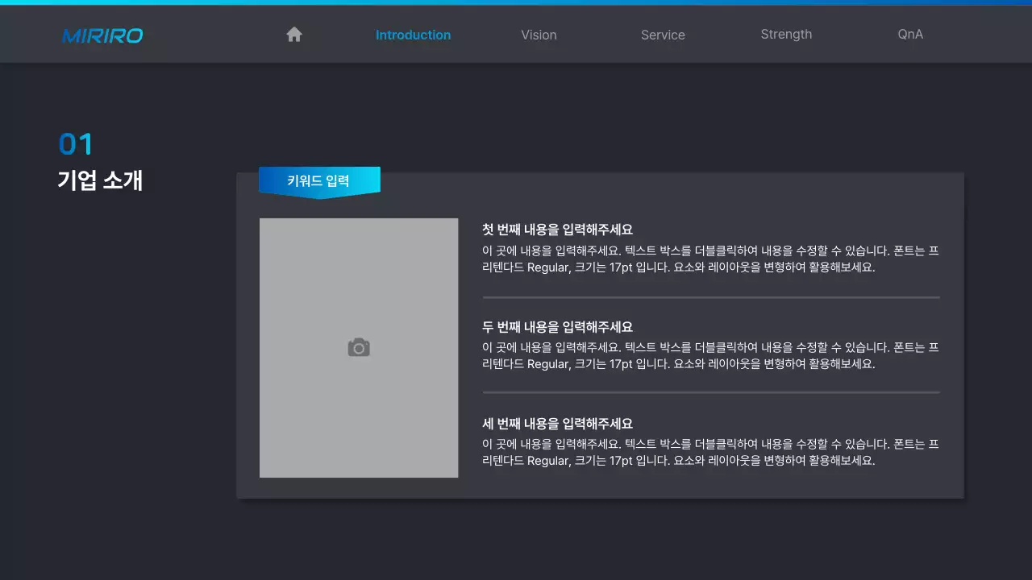The width and height of the screenshot is (1032, 580).
Task: Select the first paragraph text block
Action: (709, 259)
